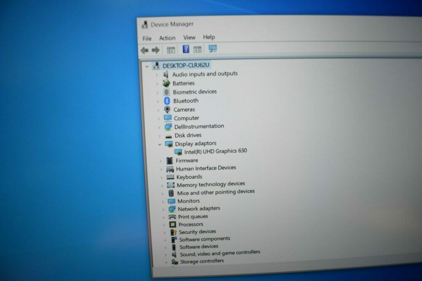Click the Mice and other pointing devices icon
This screenshot has width=422, height=281.
[x=171, y=193]
